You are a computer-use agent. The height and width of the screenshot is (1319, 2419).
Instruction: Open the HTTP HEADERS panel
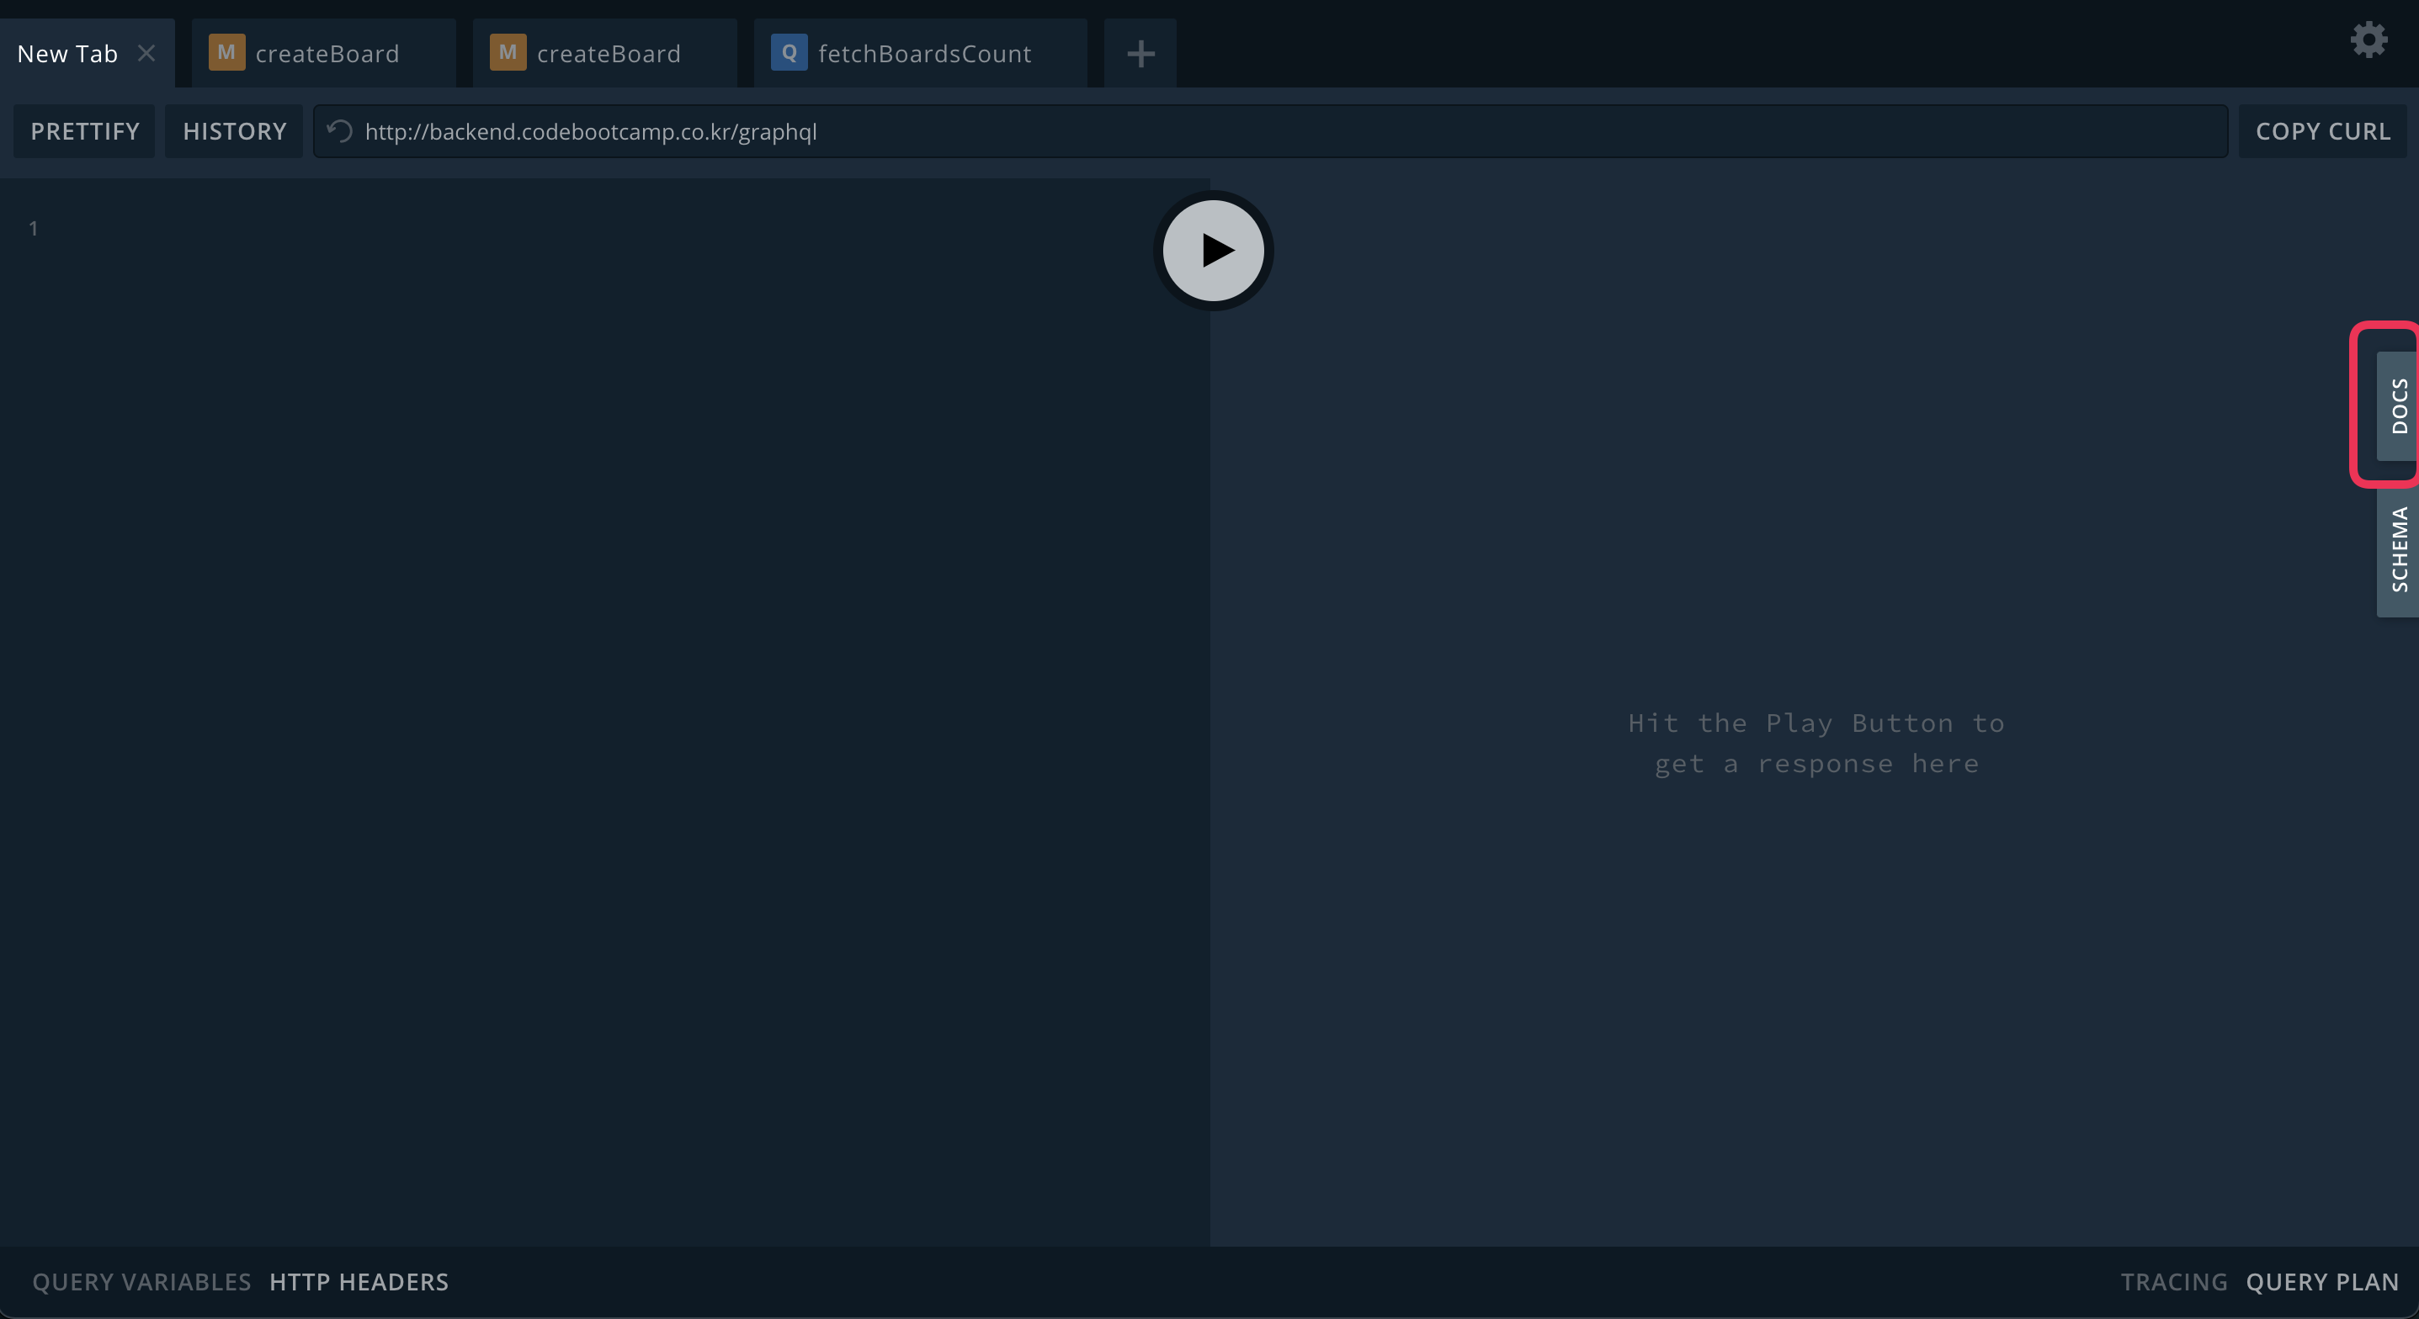359,1281
